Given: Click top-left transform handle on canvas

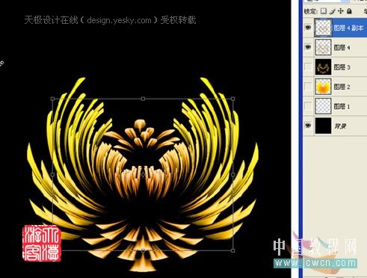Looking at the screenshot, I should click(52, 99).
